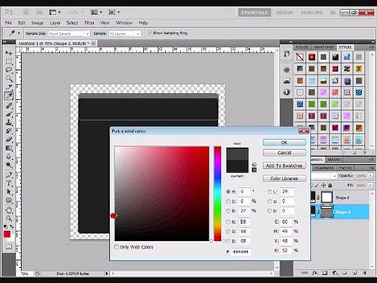Open the layer Opacity dropdown arrow

[x=370, y=176]
